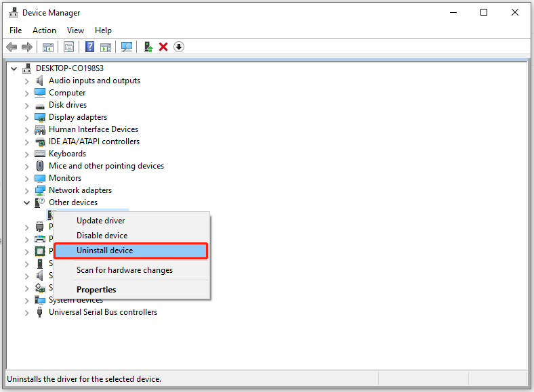Image resolution: width=534 pixels, height=392 pixels.
Task: Select the DESKTOP-CO198S3 root label
Action: tap(70, 68)
